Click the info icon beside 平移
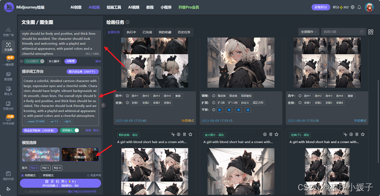 click(x=214, y=109)
